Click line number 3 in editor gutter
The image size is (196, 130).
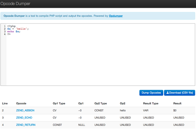click(5, 31)
